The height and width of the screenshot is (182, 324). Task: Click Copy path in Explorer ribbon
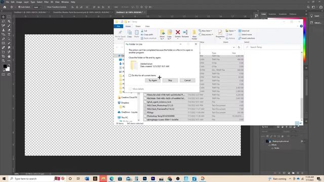click(147, 35)
